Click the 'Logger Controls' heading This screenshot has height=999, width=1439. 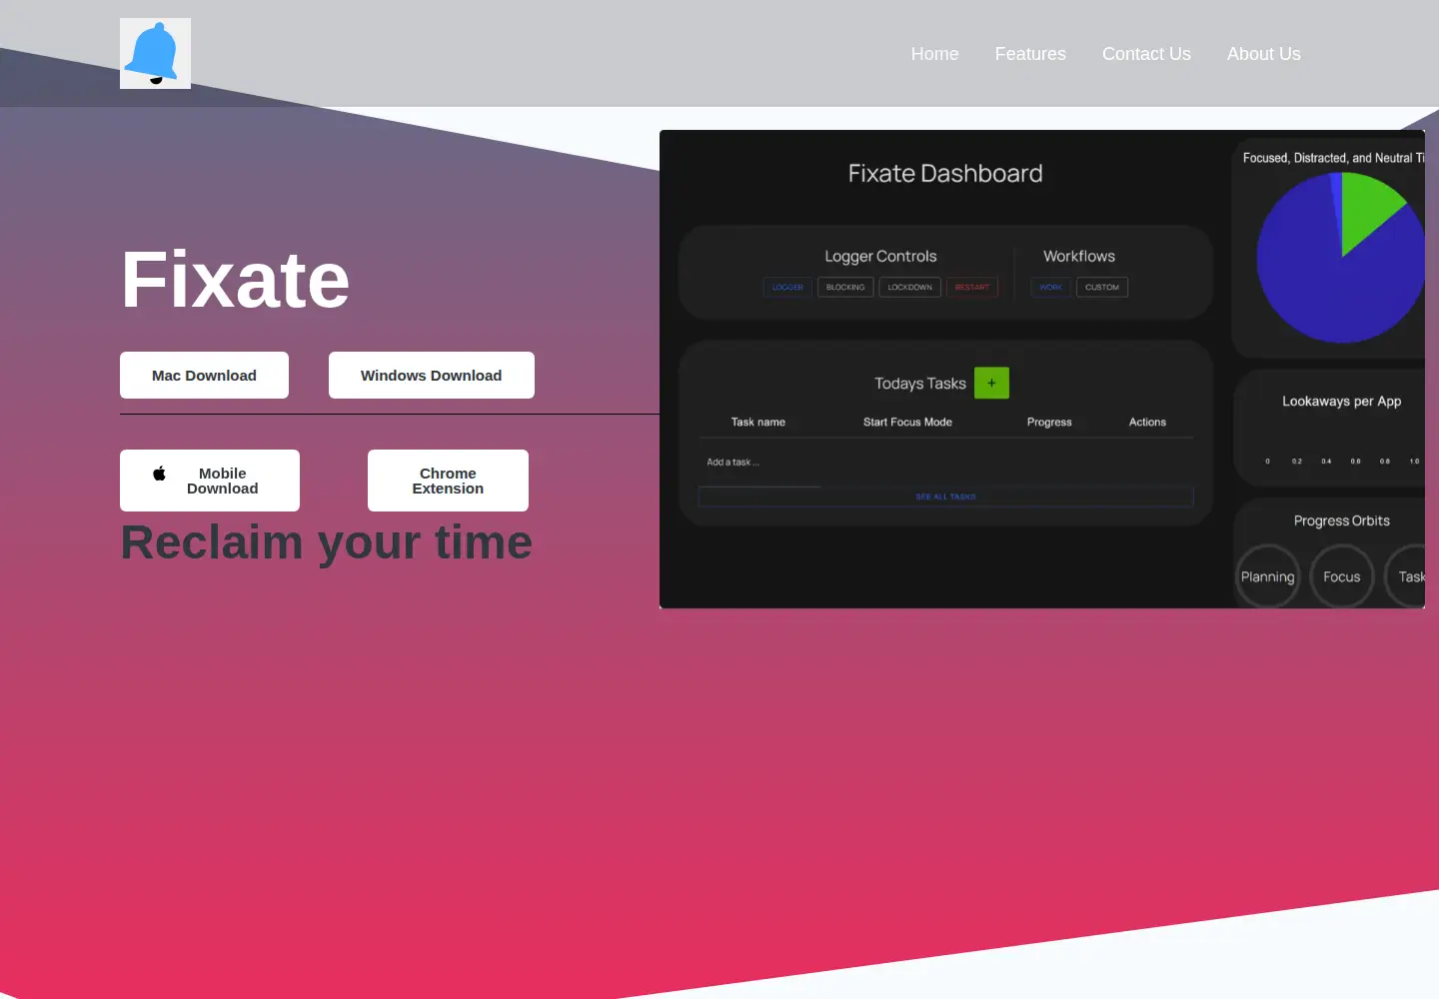(x=880, y=257)
